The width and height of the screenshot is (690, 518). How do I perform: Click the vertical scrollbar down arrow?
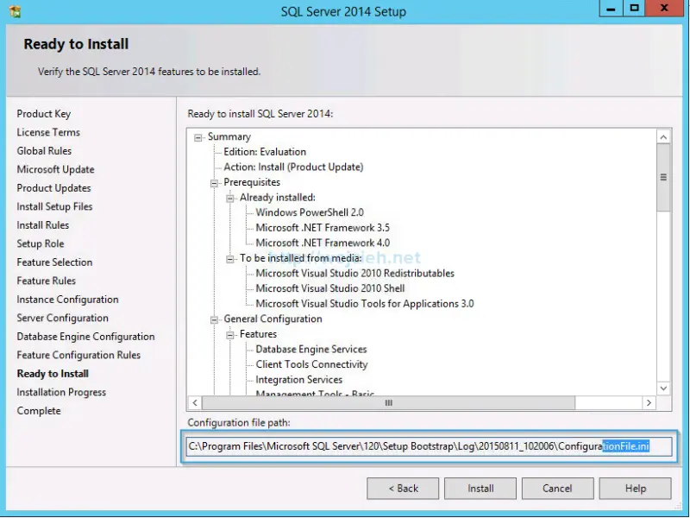point(663,387)
